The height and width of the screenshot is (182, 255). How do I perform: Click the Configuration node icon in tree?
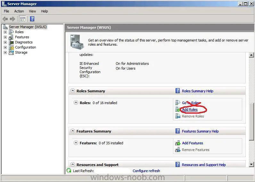[x=11, y=47]
